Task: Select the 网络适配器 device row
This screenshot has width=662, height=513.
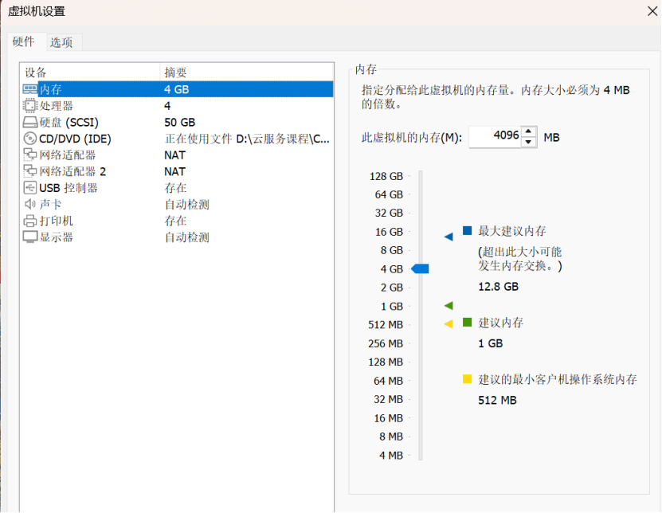Action: tap(177, 155)
